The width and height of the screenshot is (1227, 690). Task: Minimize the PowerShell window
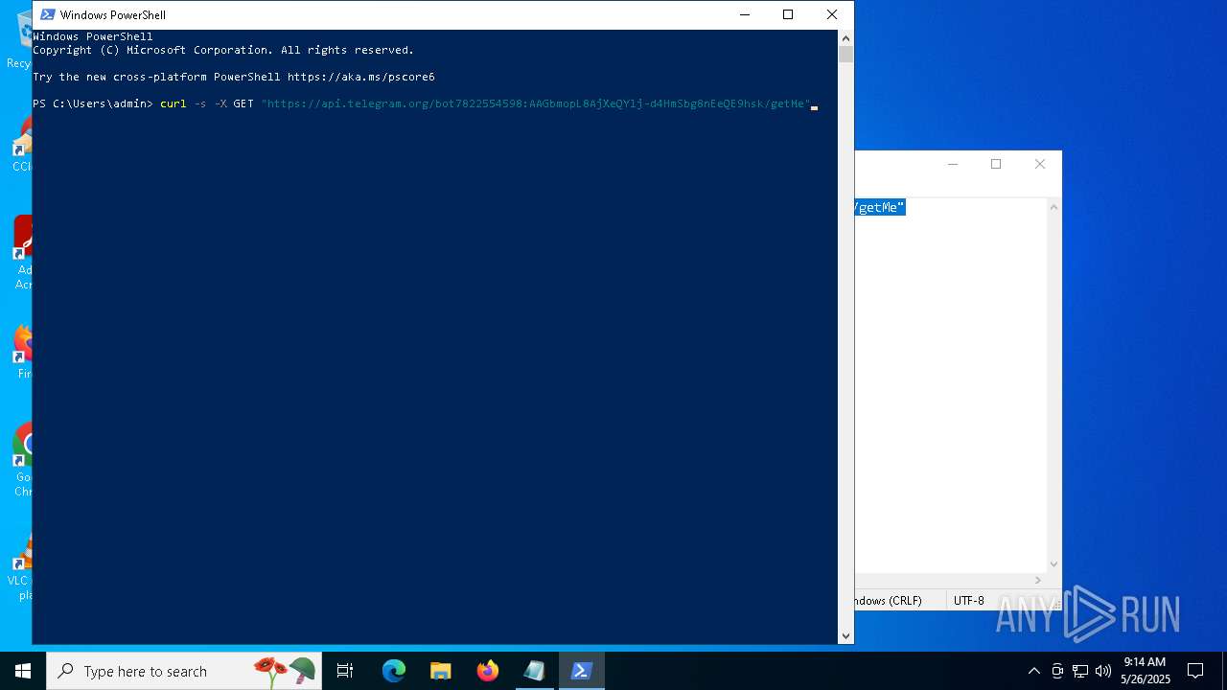tap(745, 14)
